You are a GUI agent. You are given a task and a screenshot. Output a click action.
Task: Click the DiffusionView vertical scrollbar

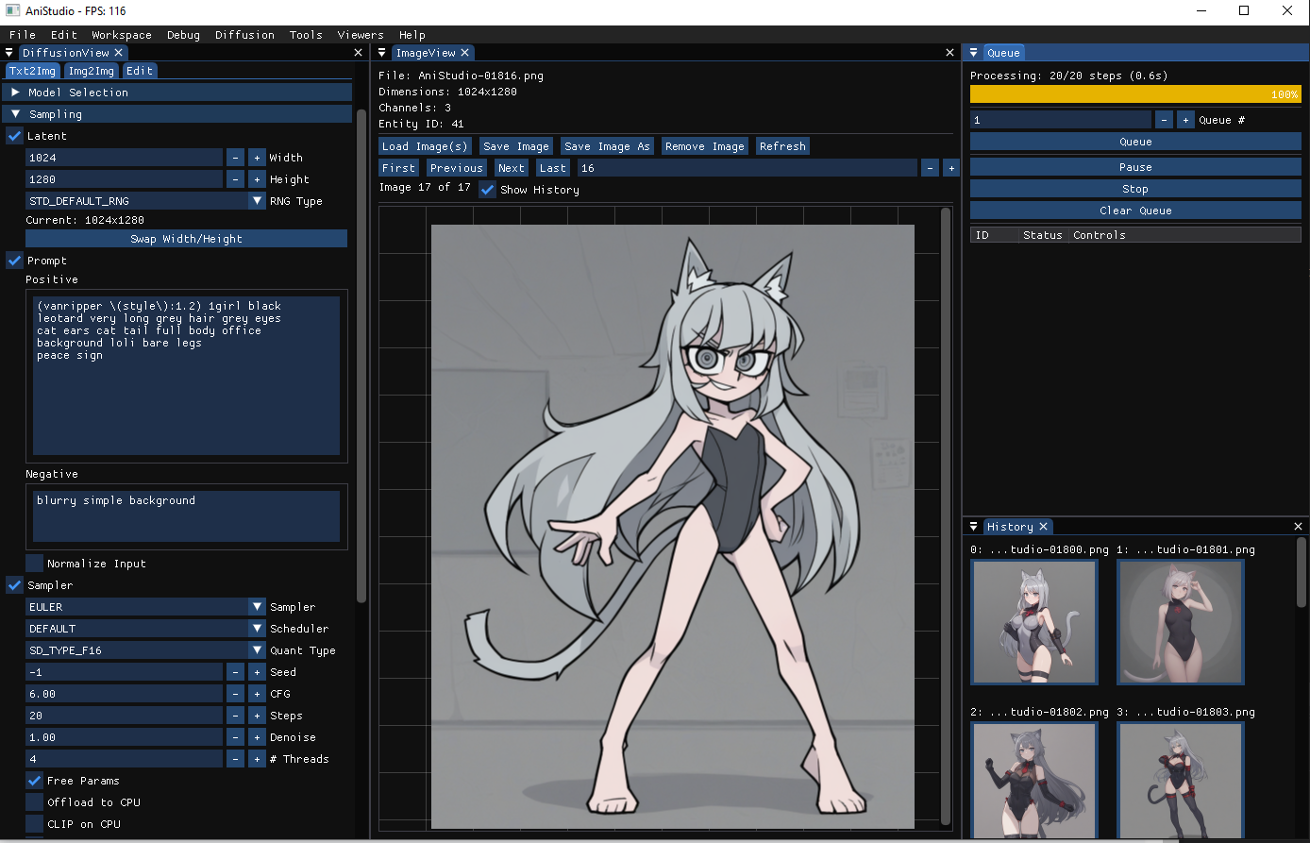coord(361,356)
